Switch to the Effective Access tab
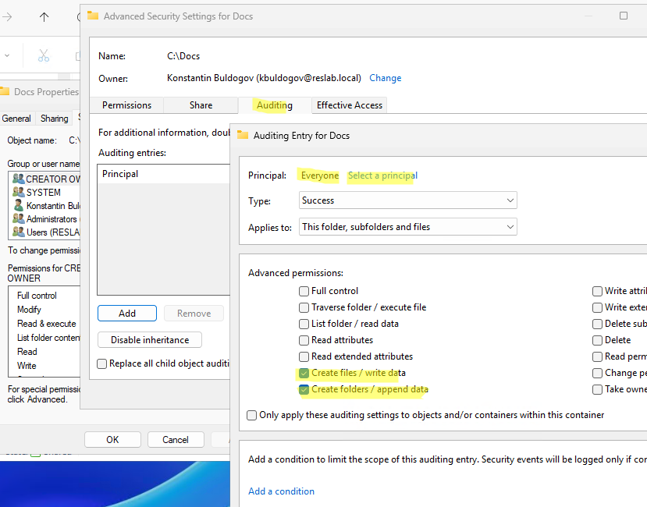This screenshot has height=507, width=647. pyautogui.click(x=349, y=105)
